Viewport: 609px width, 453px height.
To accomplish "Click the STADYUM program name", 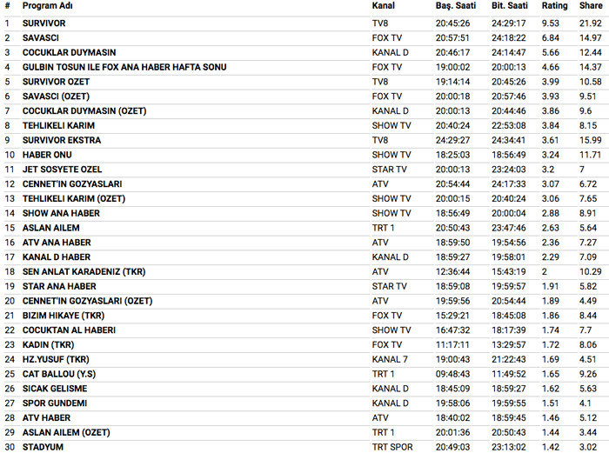I will coord(43,447).
